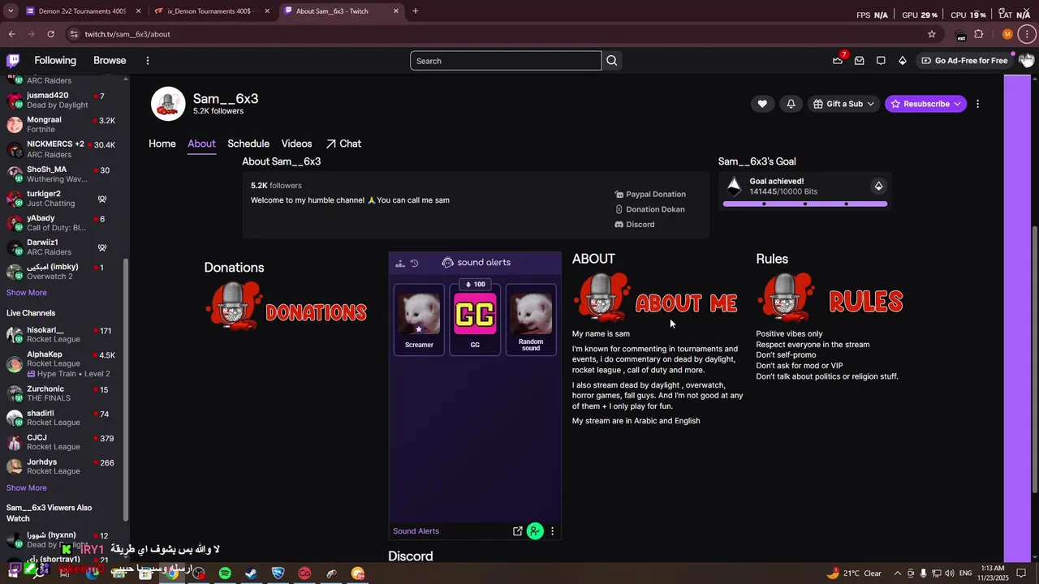This screenshot has height=584, width=1039.
Task: Switch to the Videos tab
Action: pyautogui.click(x=296, y=144)
